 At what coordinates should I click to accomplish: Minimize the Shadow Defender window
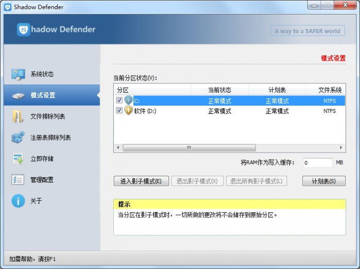point(314,5)
